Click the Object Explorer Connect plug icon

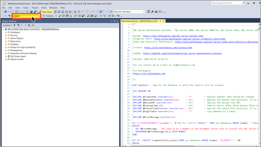click(x=14, y=25)
